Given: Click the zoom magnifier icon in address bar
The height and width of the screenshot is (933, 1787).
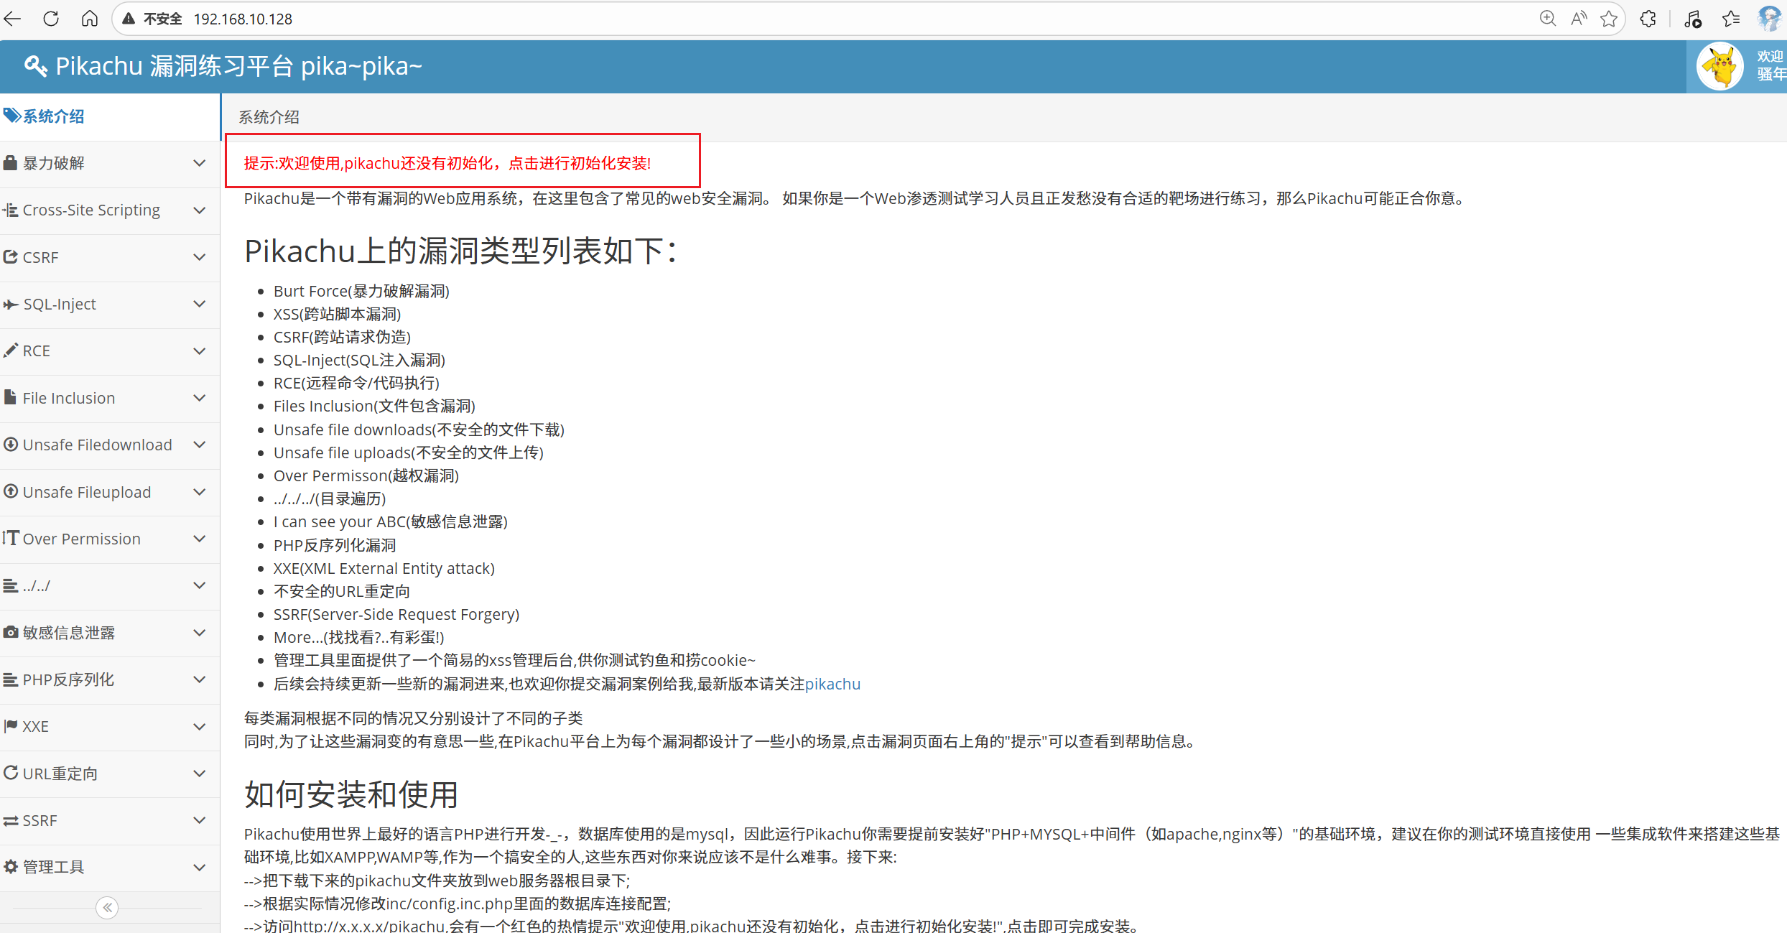Looking at the screenshot, I should [x=1548, y=19].
